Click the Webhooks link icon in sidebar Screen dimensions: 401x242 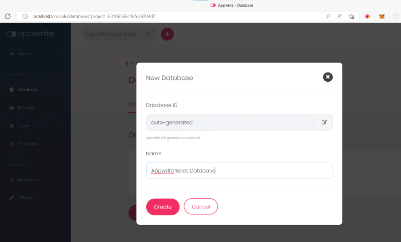tap(11, 180)
